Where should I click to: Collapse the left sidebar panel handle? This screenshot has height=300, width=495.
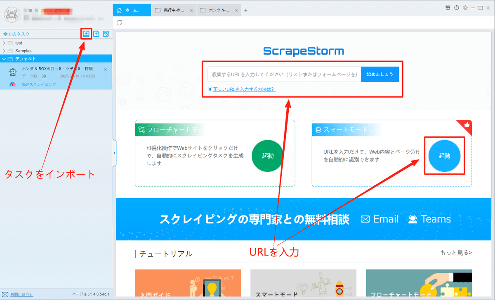114,153
